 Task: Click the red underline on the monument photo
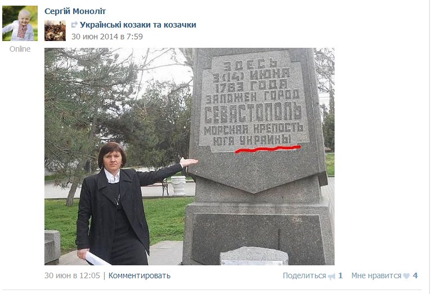(268, 149)
